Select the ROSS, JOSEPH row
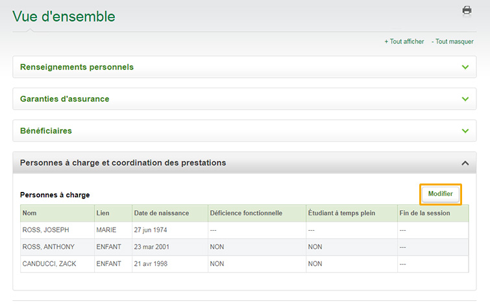Image resolution: width=490 pixels, height=308 pixels. (x=245, y=230)
